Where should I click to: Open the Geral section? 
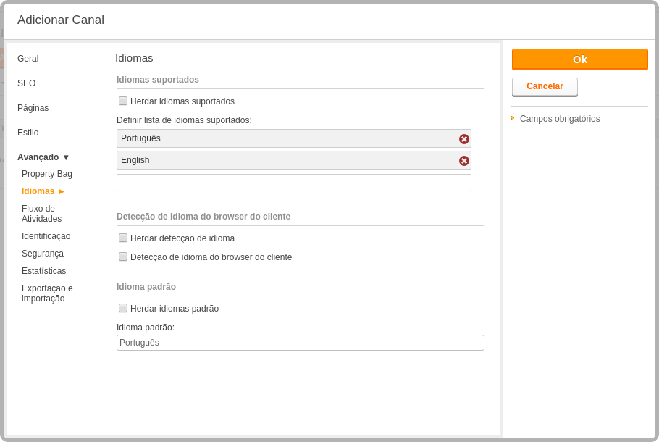(28, 59)
